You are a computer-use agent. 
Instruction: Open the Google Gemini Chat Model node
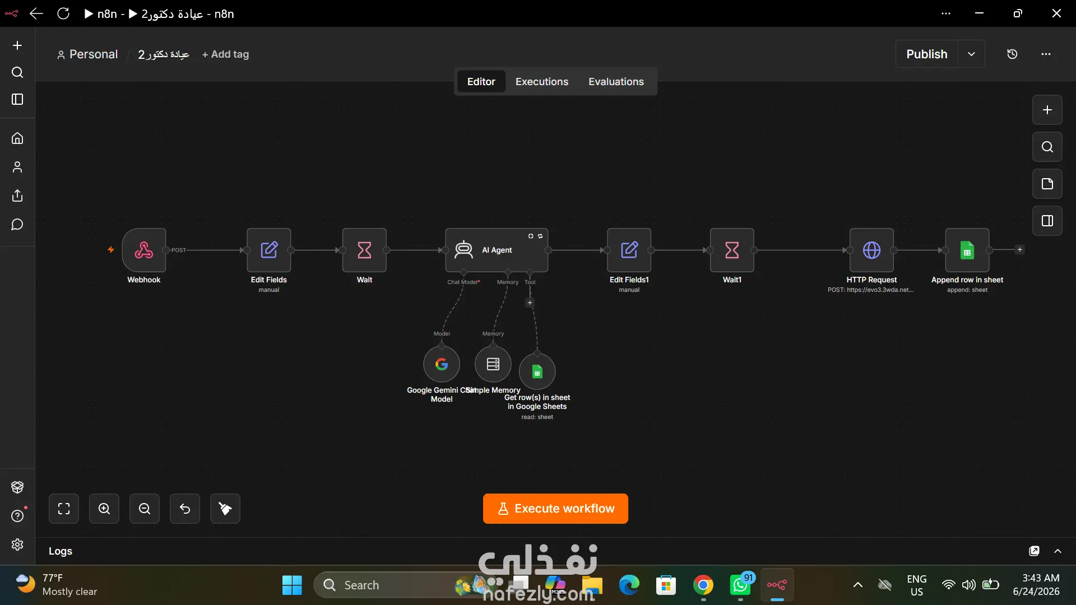[x=442, y=364]
